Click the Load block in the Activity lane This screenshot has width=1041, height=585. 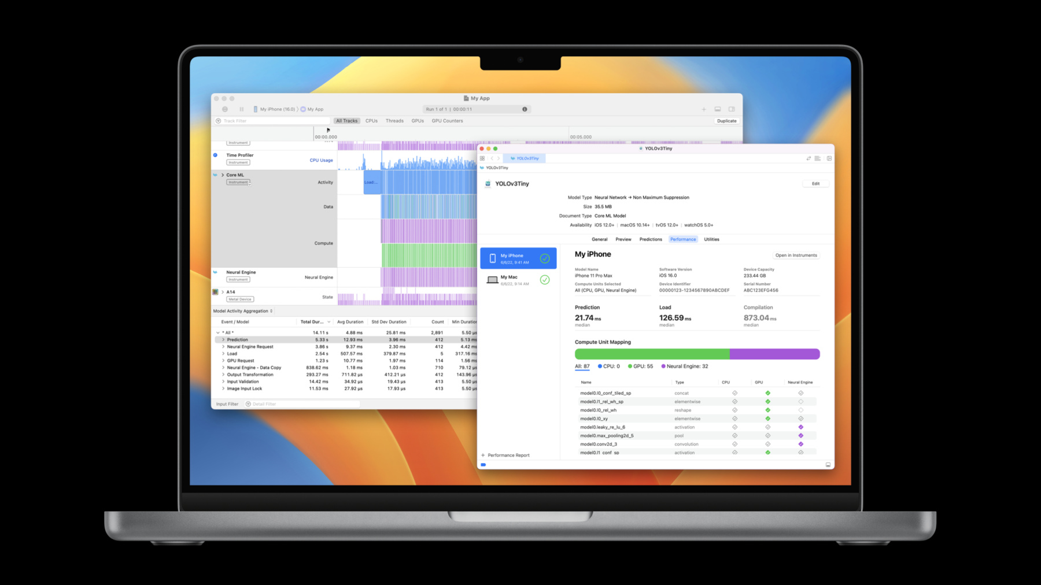coord(372,182)
